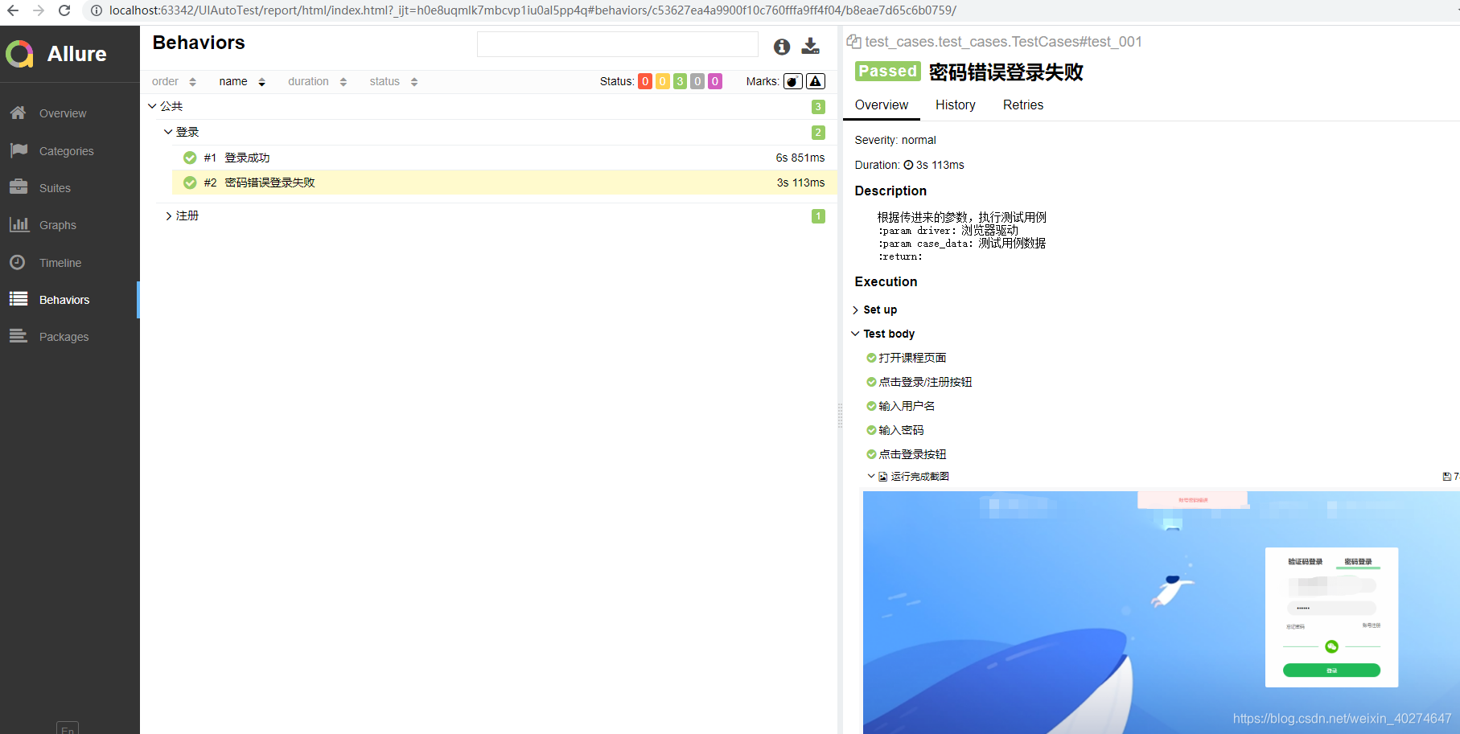This screenshot has width=1460, height=734.
Task: Toggle flaky marks filter bomb icon
Action: point(793,81)
